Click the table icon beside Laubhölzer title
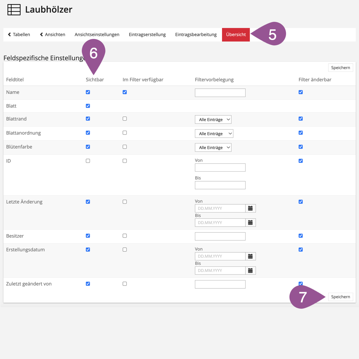The image size is (359, 359). (x=14, y=10)
